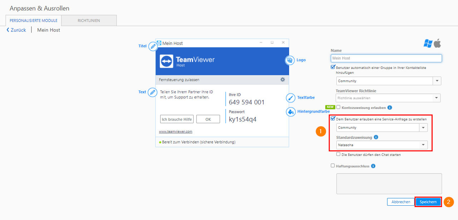Click the Textfarbe brush icon
The image size is (458, 220).
tap(291, 97)
